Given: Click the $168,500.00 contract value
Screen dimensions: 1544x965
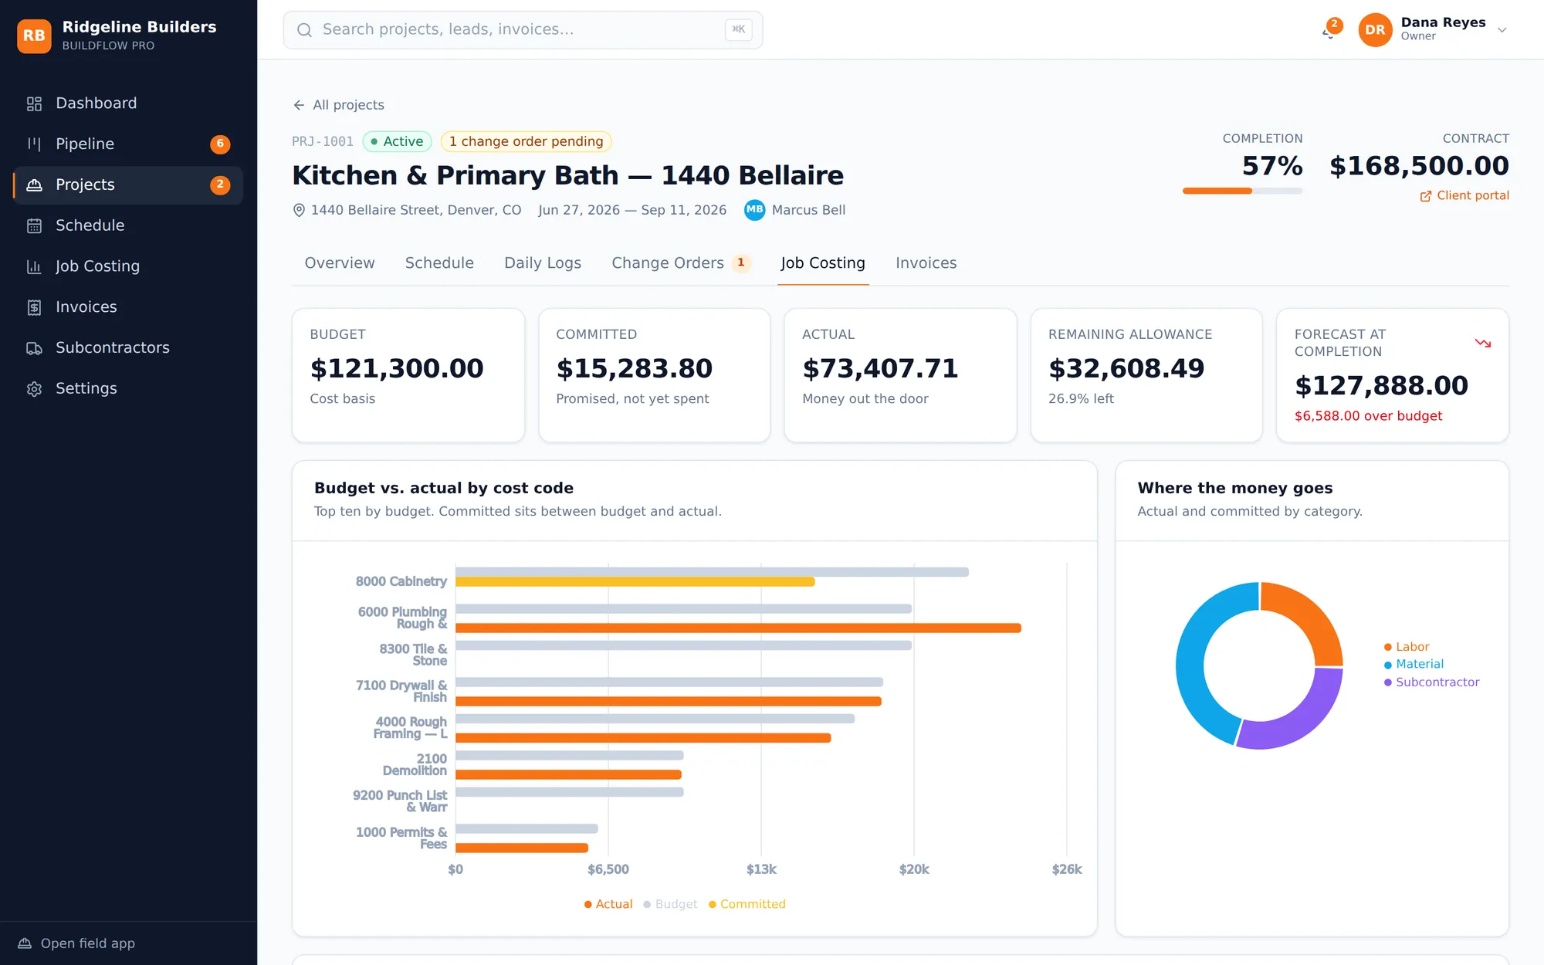Looking at the screenshot, I should click(x=1419, y=166).
